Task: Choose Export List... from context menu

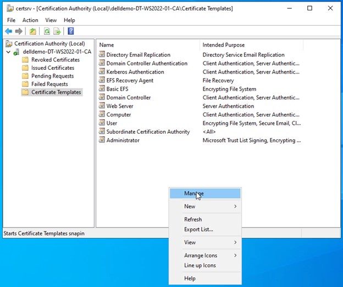Action: click(198, 229)
